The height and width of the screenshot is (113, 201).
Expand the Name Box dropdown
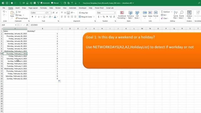pyautogui.click(x=16, y=25)
